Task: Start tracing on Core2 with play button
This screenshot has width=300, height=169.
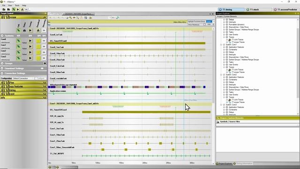Action: click(x=30, y=52)
